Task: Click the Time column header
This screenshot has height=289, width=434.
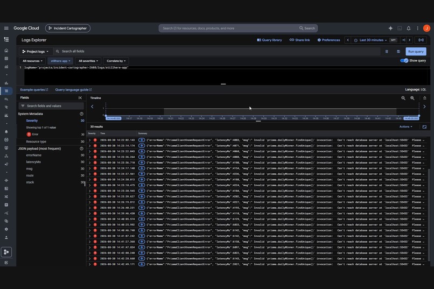Action: coord(103,133)
